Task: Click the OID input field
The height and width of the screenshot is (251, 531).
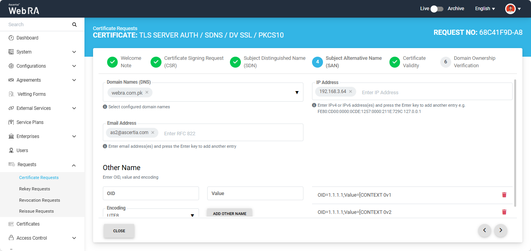Action: (151, 194)
